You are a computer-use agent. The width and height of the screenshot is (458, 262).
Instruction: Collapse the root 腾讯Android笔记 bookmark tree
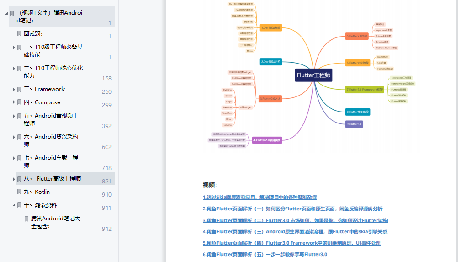pyautogui.click(x=6, y=13)
